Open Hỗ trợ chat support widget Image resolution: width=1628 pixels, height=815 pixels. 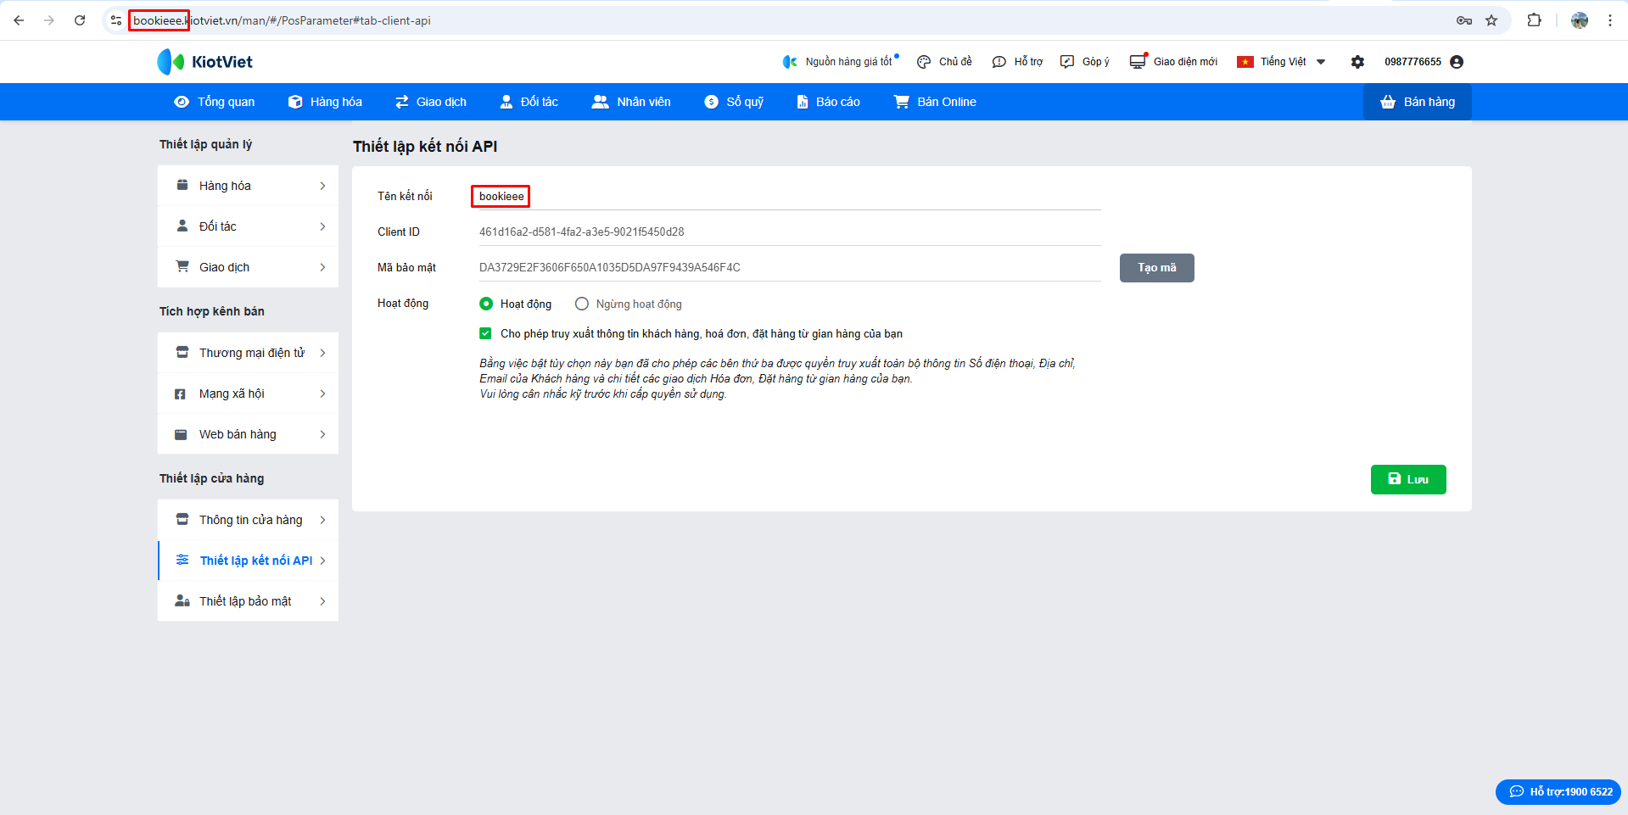coord(1558,791)
